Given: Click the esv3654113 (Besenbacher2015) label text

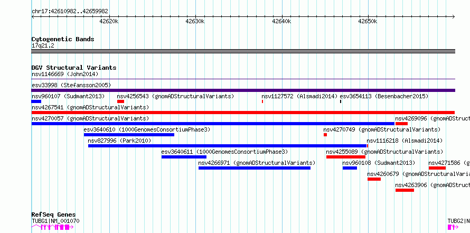Looking at the screenshot, I should (384, 96).
